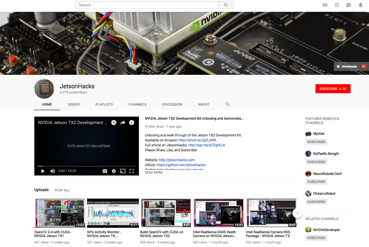369x247 pixels.
Task: Open the Channels tab
Action: [x=138, y=105]
